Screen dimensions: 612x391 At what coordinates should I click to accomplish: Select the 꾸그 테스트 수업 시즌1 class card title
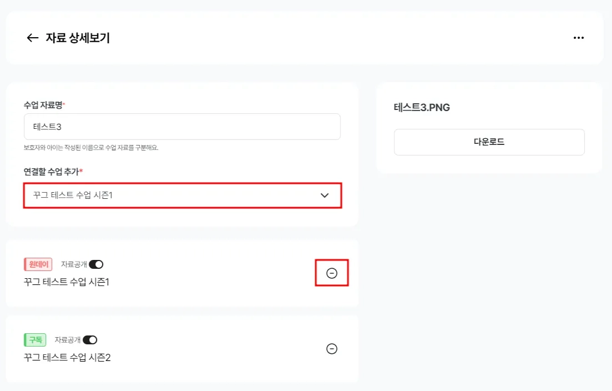pos(67,282)
